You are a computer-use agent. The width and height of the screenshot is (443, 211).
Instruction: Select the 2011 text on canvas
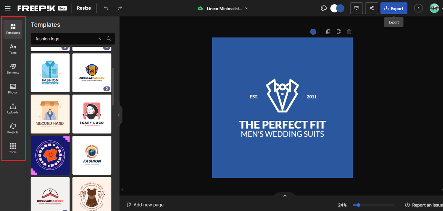(x=311, y=97)
